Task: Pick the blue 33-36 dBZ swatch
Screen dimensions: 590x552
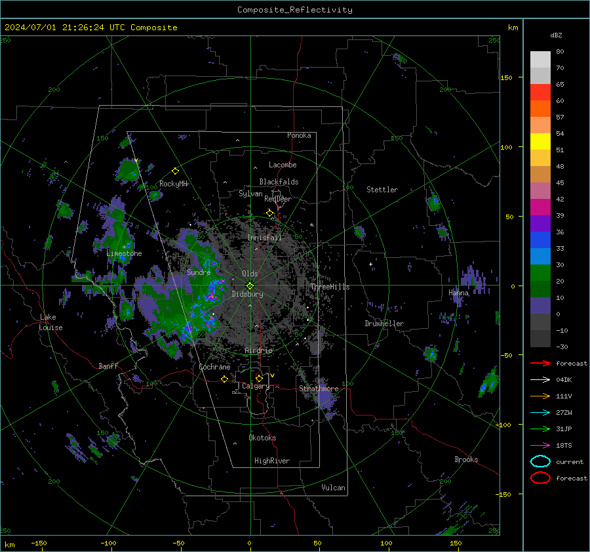Action: click(x=540, y=240)
